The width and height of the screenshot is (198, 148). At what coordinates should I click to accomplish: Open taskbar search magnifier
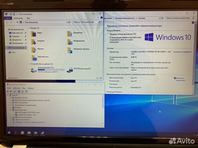coord(15,133)
